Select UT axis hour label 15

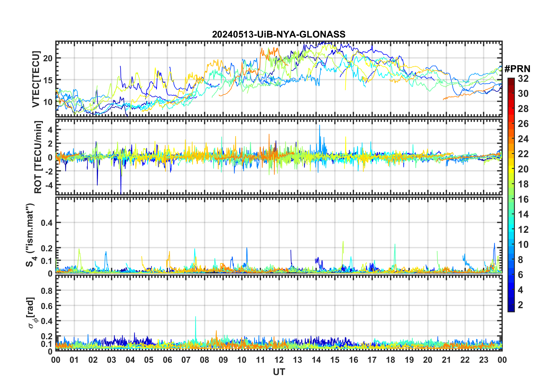click(335, 360)
